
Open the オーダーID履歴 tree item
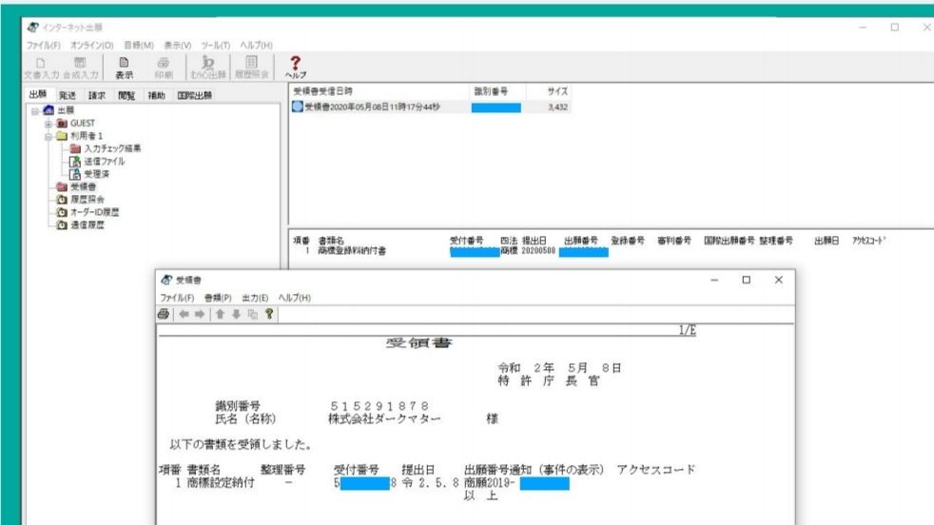(x=95, y=211)
